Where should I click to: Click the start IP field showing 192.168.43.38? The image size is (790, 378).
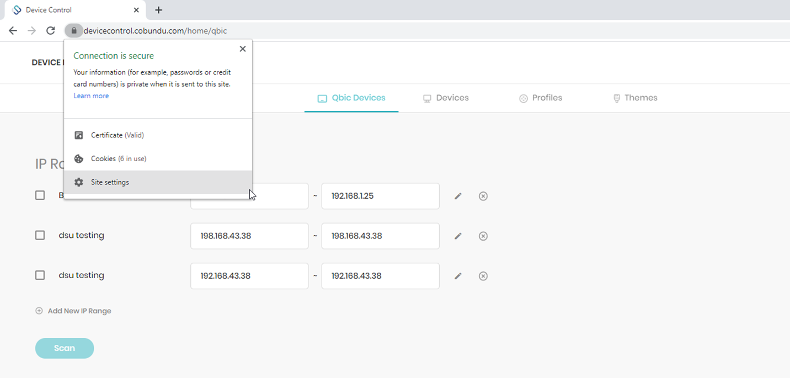[249, 276]
